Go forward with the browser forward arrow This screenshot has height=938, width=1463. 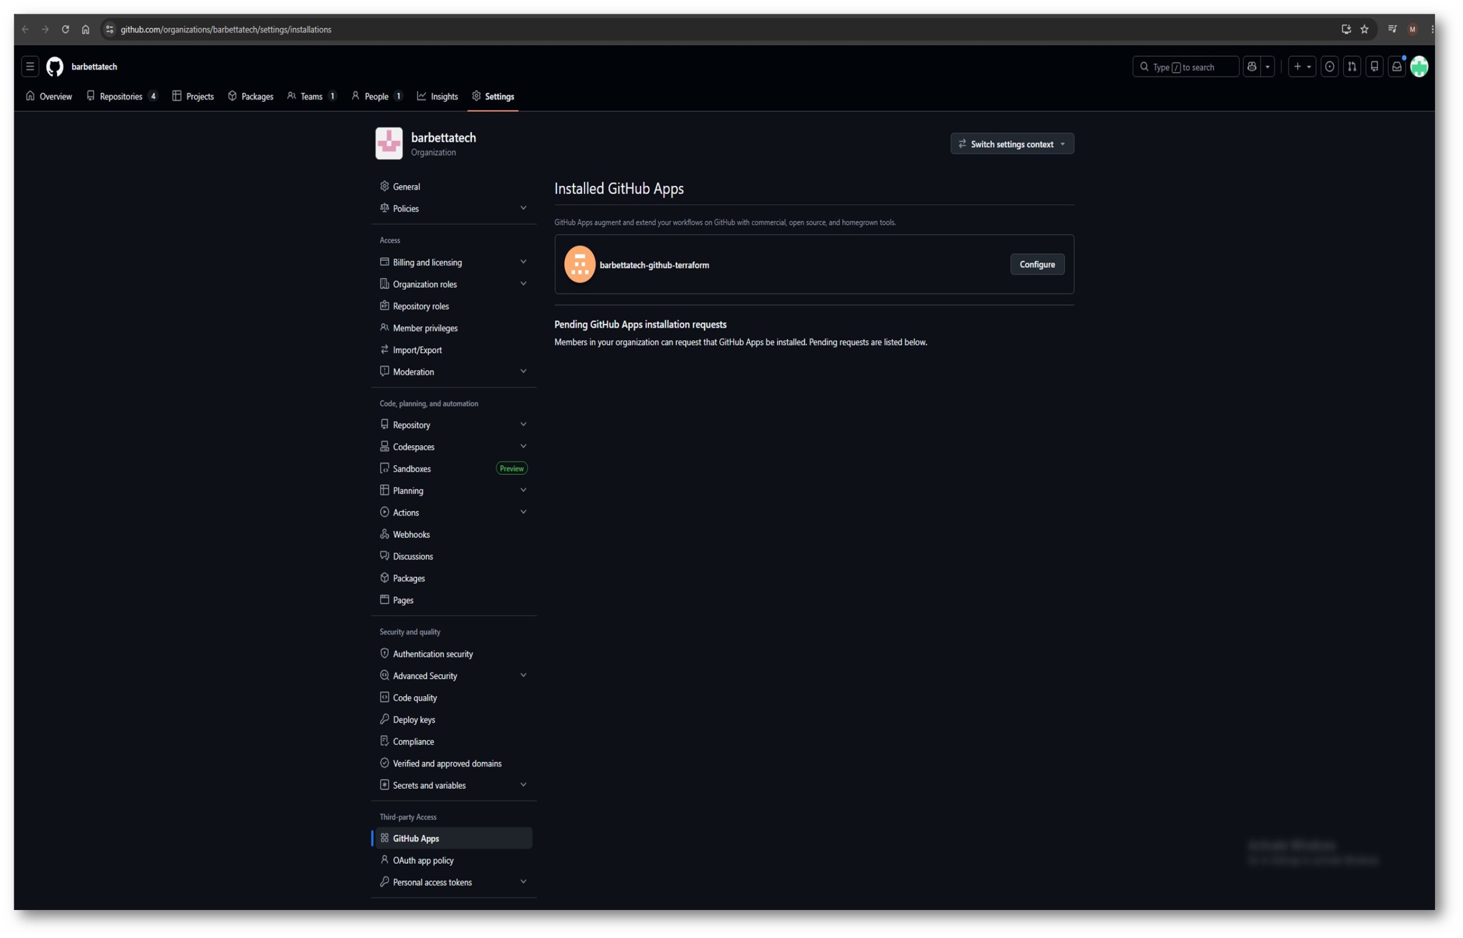pos(45,29)
